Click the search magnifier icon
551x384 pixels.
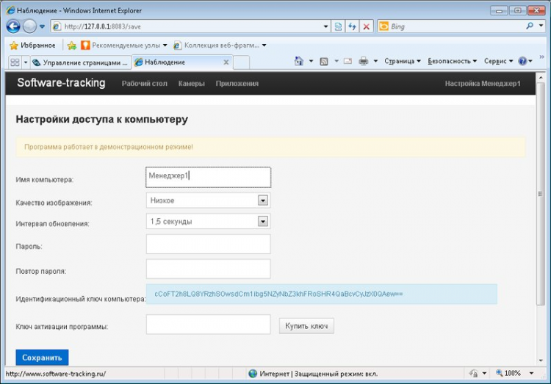pyautogui.click(x=530, y=26)
